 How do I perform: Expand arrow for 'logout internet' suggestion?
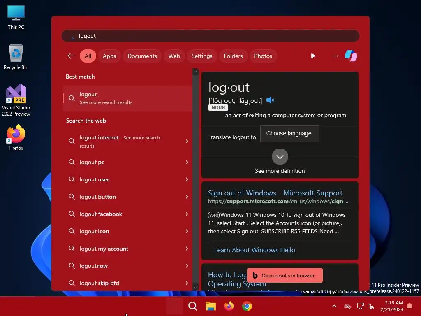click(x=187, y=141)
